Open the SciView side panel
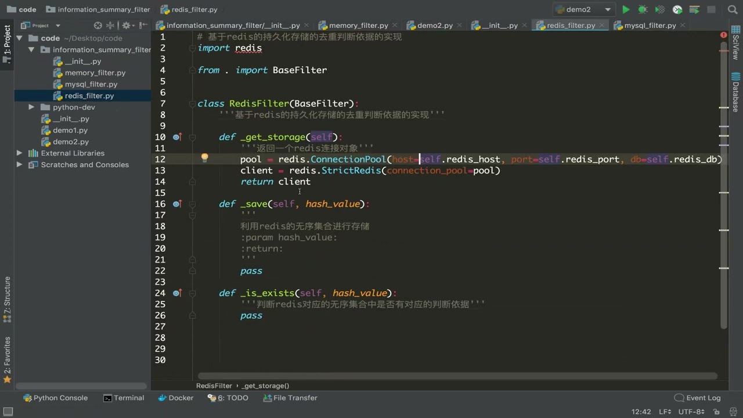The width and height of the screenshot is (743, 418). 735,44
